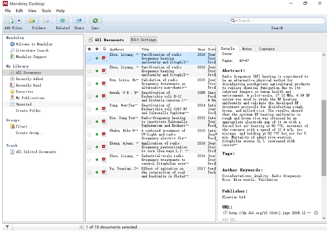The width and height of the screenshot is (327, 231).
Task: Open PDF icon for Yu, Yuexian document
Action: 104,172
